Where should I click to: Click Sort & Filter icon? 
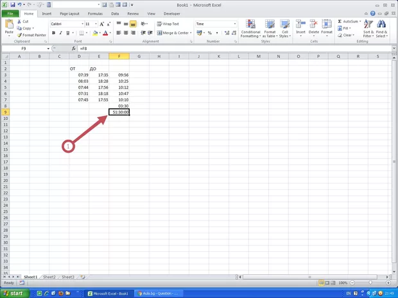(x=368, y=29)
